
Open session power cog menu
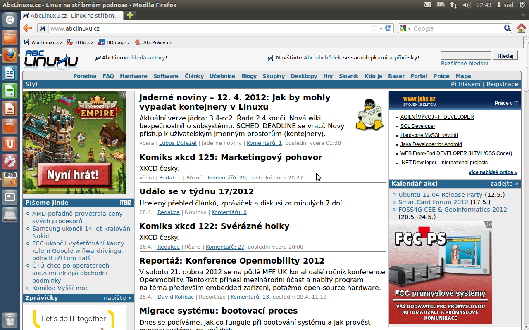pyautogui.click(x=523, y=5)
